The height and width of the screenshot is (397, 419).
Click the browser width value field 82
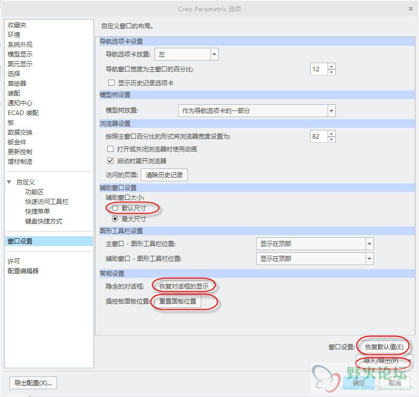(319, 137)
